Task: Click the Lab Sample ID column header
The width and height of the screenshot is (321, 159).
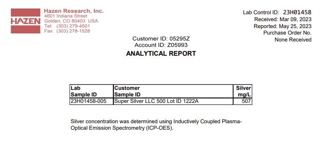Action: pos(92,91)
